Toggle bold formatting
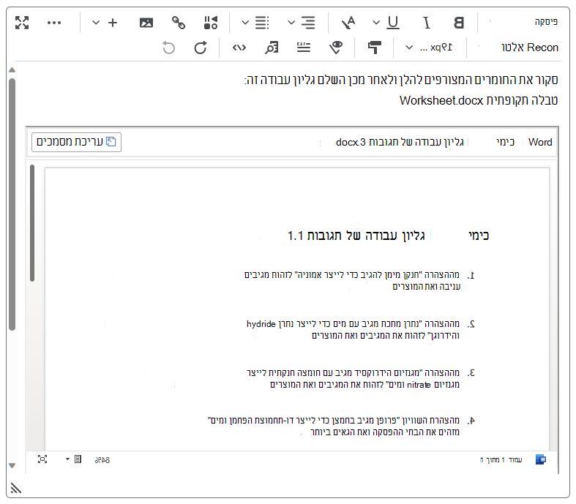 (x=459, y=23)
